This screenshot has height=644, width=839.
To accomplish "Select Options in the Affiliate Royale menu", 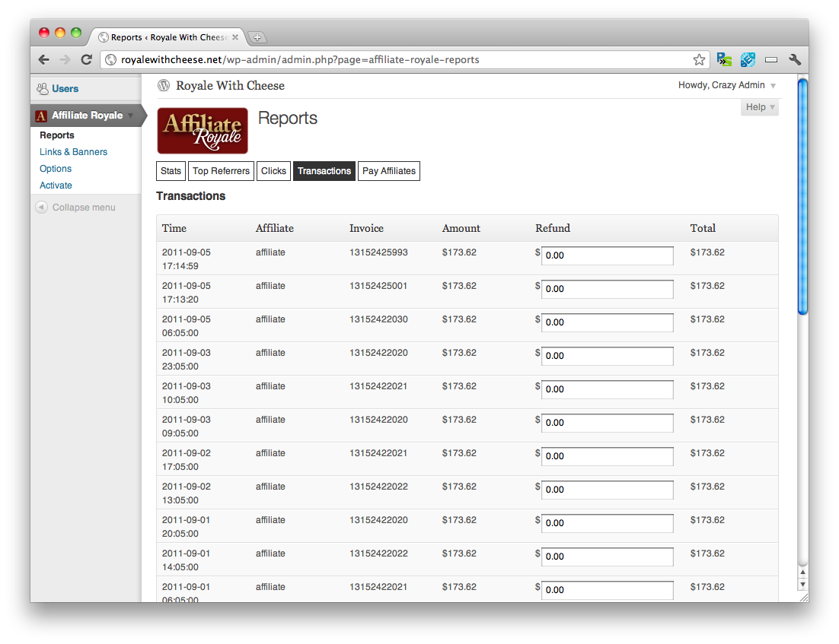I will pyautogui.click(x=55, y=168).
